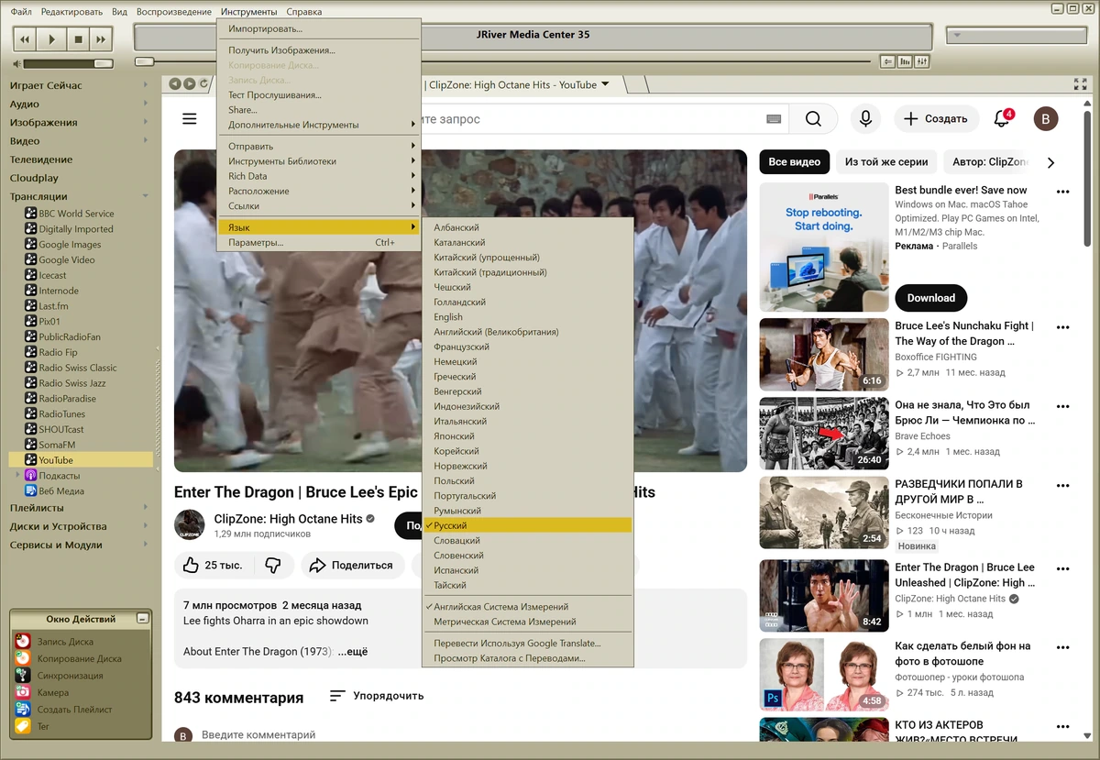Image resolution: width=1100 pixels, height=760 pixels.
Task: Click the YouTube search magnifier button
Action: pos(813,118)
